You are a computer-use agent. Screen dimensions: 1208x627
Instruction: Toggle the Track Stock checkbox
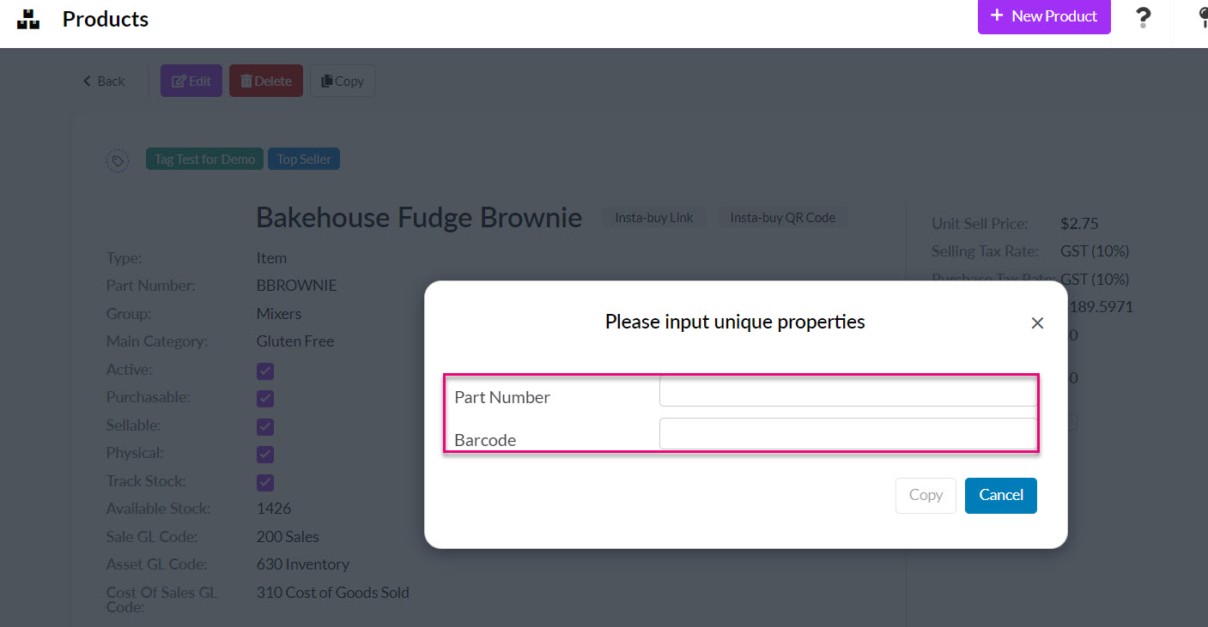click(265, 481)
